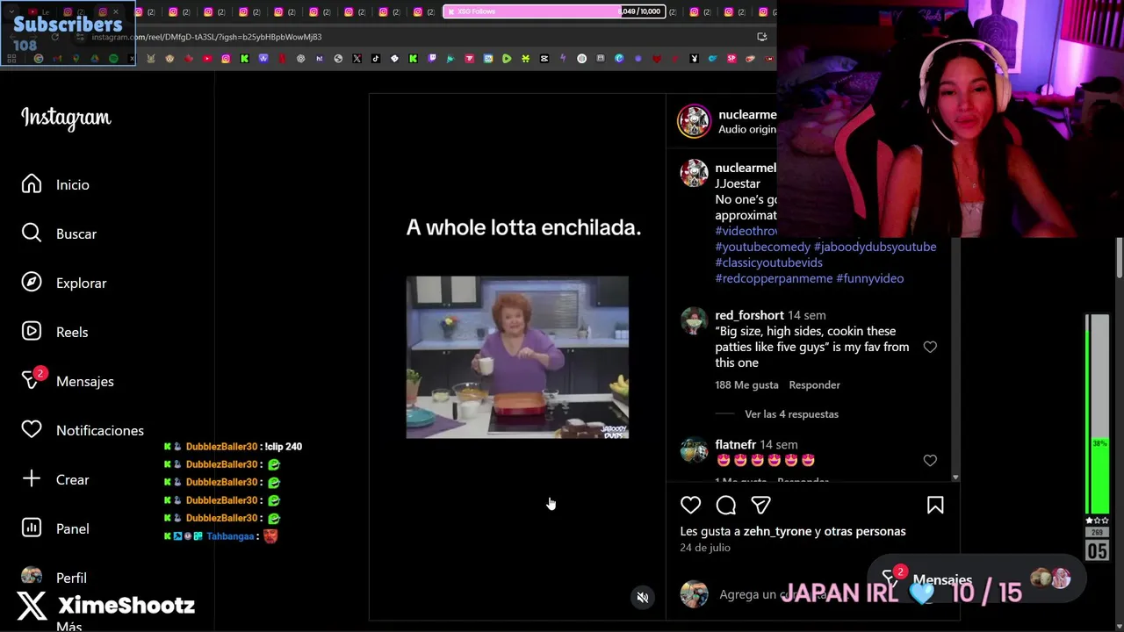This screenshot has height=632, width=1124.
Task: Go to Explorar compass icon
Action: [x=32, y=283]
